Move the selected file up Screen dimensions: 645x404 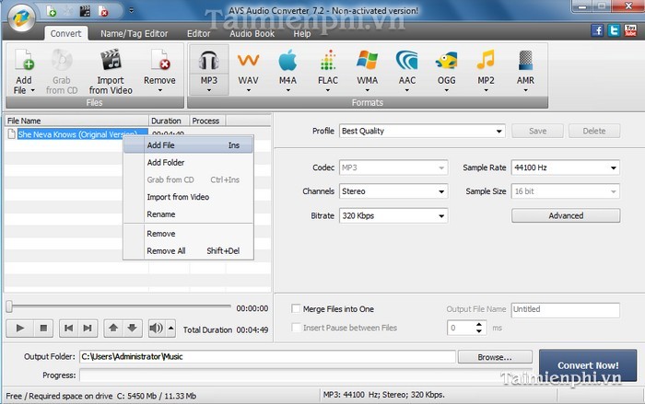(113, 328)
